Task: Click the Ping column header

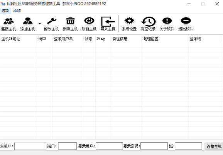Action: coord(103,39)
